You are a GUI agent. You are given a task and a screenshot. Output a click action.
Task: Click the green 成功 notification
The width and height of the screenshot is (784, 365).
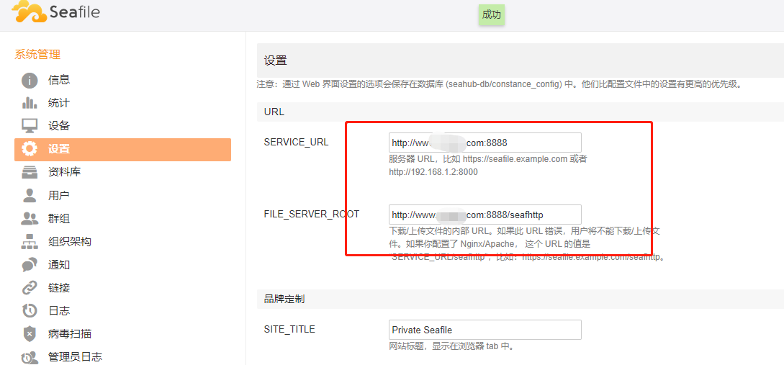[492, 14]
